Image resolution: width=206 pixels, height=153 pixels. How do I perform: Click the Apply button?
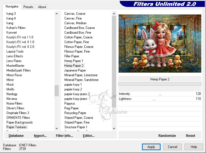151,147
